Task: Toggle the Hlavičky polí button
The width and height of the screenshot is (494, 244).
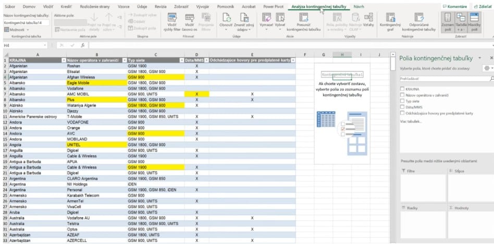Action: (x=474, y=22)
